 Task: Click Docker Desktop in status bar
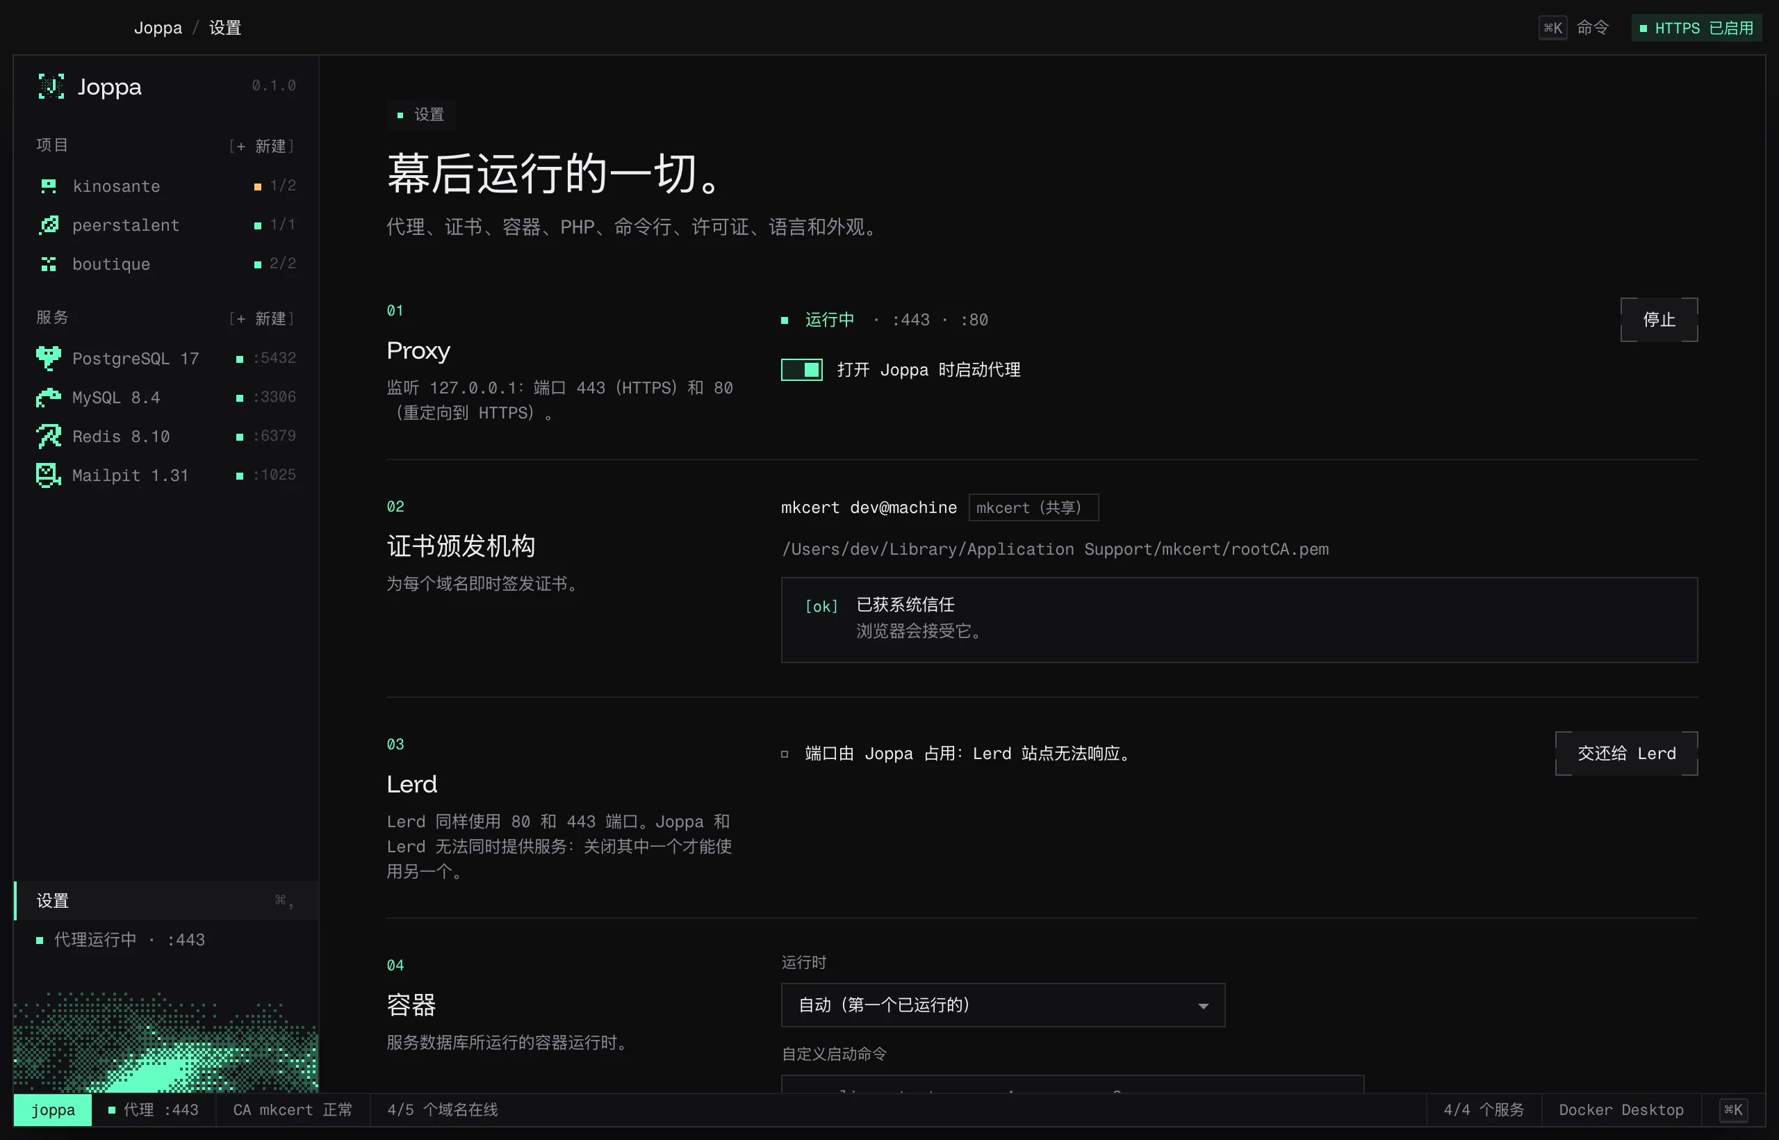tap(1621, 1109)
